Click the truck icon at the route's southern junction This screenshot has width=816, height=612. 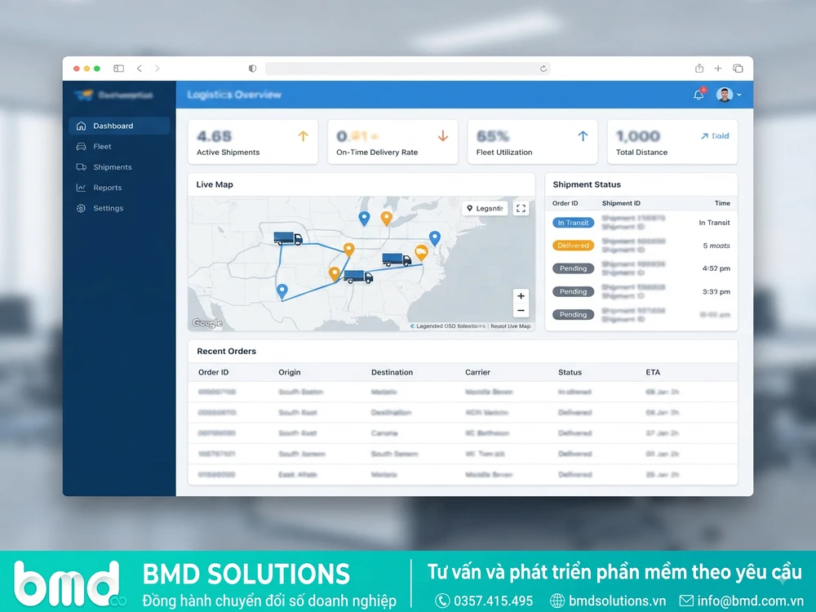pos(358,277)
